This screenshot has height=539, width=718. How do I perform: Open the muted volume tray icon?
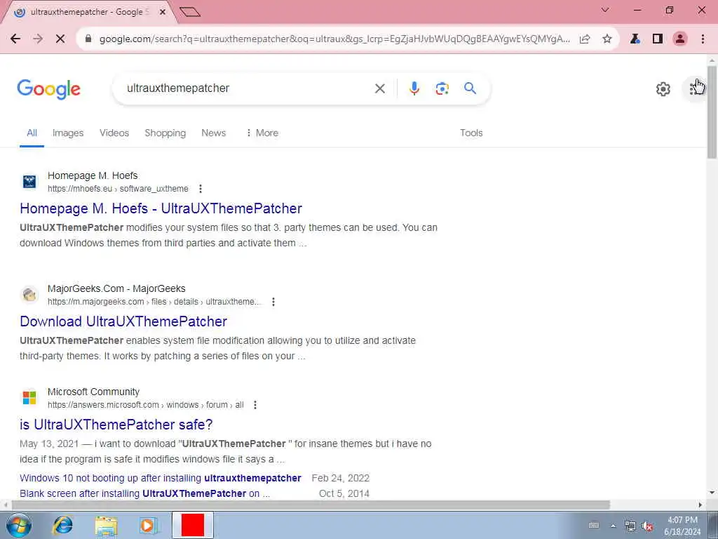tap(647, 526)
